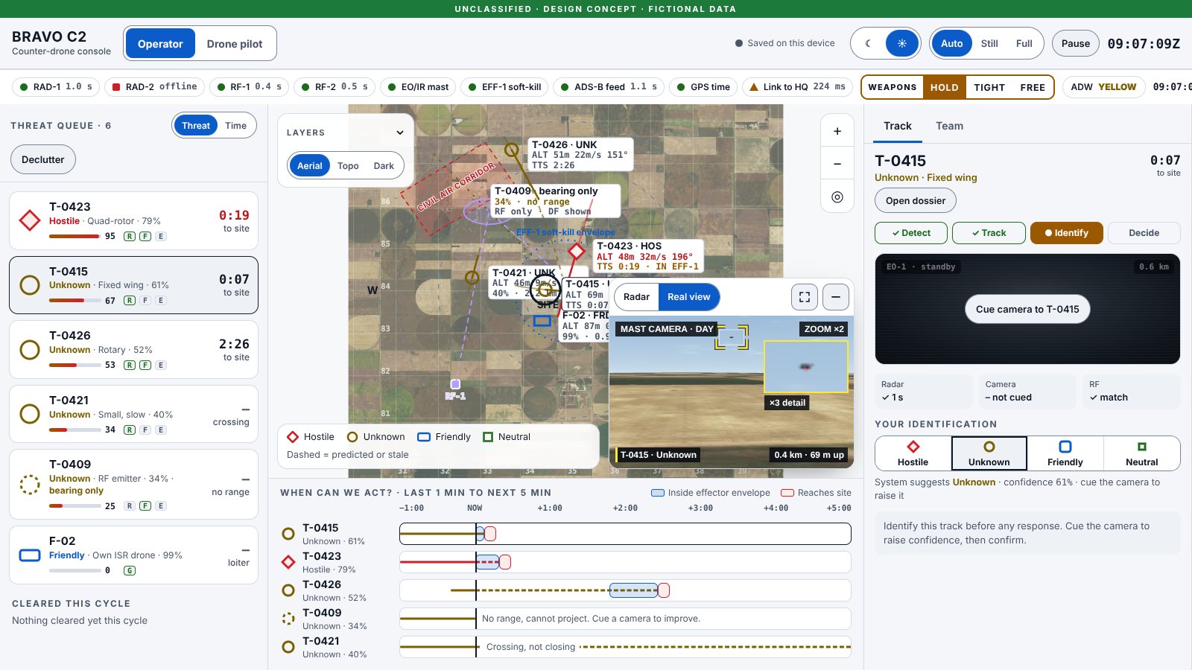Zoom in the map with plus button
This screenshot has height=670, width=1192.
[837, 131]
